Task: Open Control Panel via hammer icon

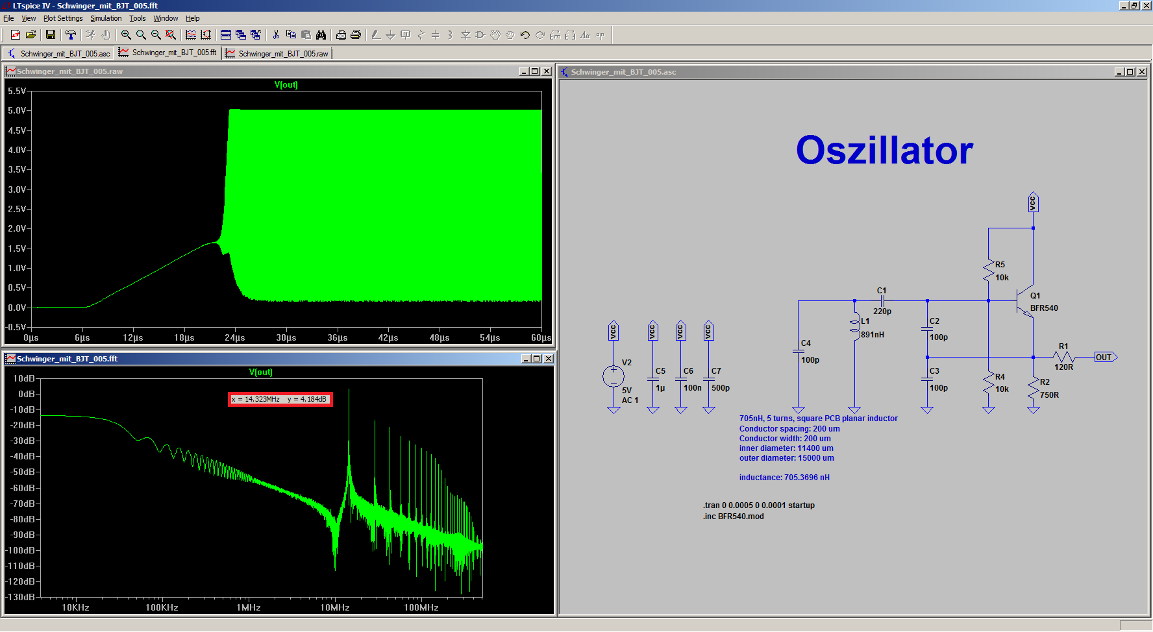Action: (71, 35)
